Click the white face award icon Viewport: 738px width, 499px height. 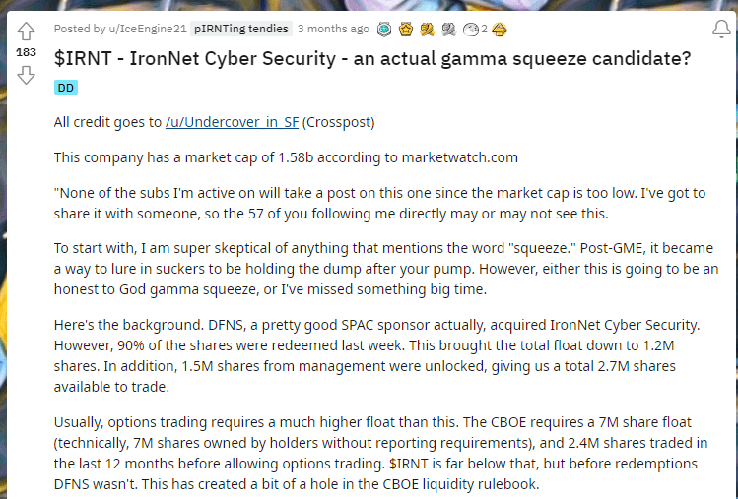pos(469,30)
